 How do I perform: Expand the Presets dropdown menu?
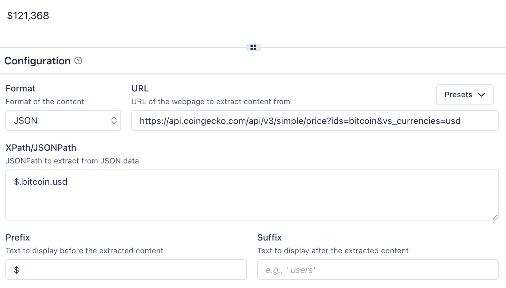tap(464, 95)
